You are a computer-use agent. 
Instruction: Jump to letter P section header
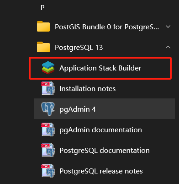click(x=42, y=8)
